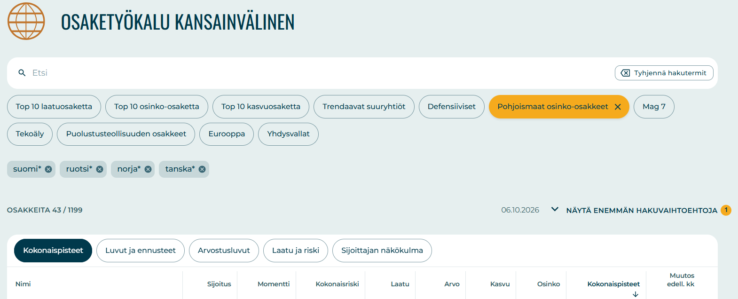Sort by Kokonaispisteet column header
738x299 pixels.
pyautogui.click(x=613, y=284)
